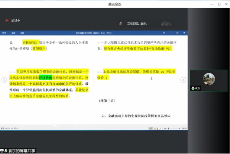Viewport: 230px width, 154px height.
Task: Click the 100% zoom level label
Action: pyautogui.click(x=184, y=128)
